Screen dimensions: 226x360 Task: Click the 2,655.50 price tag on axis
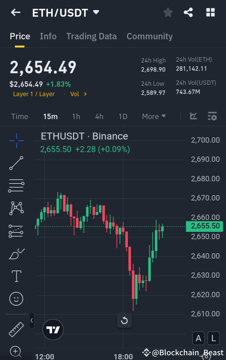click(x=204, y=226)
